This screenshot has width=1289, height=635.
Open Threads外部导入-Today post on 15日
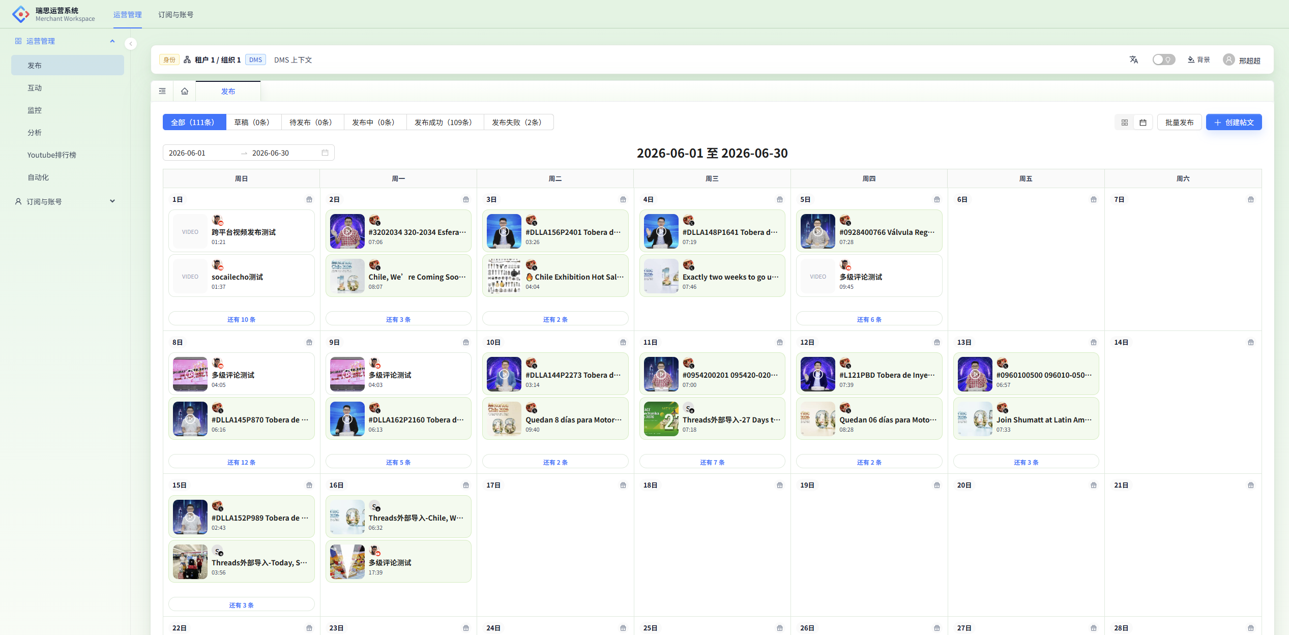tap(241, 561)
